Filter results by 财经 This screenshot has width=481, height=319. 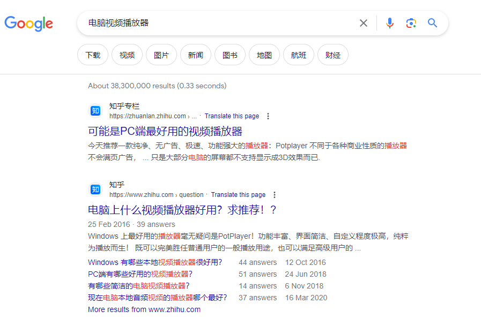(x=333, y=55)
